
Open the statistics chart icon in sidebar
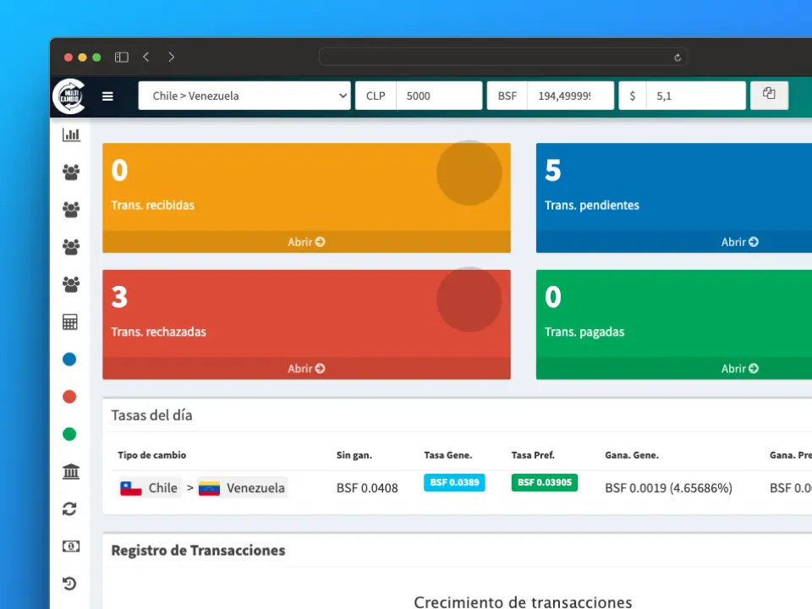[70, 134]
